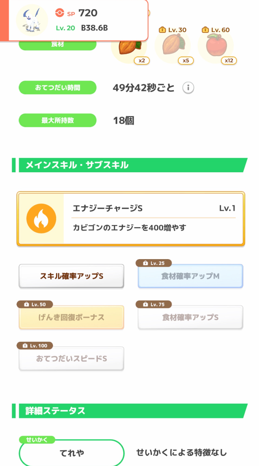Tap the info icon beside おてつだい時間
Screen dimensions: 259x466
click(x=189, y=88)
